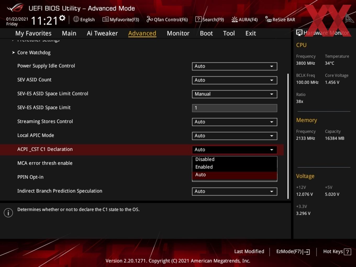The width and height of the screenshot is (356, 267).
Task: Click the CPU frequency 3800 MHz value
Action: tap(305, 63)
